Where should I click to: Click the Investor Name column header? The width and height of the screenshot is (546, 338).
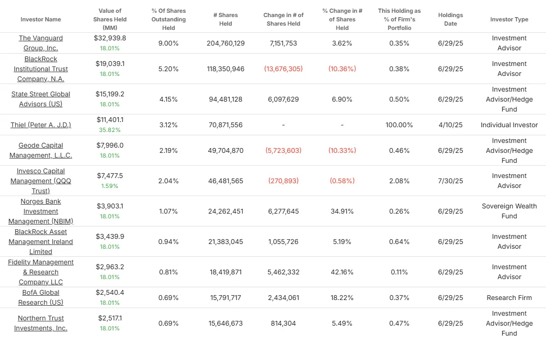pos(41,19)
